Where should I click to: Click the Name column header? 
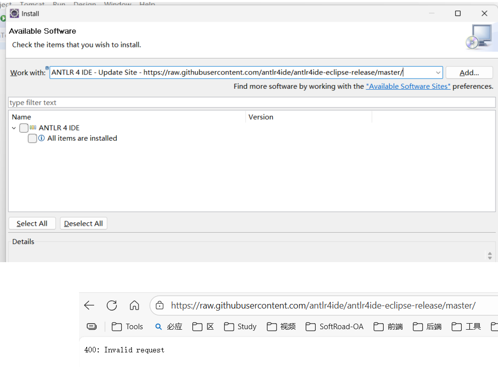[127, 117]
